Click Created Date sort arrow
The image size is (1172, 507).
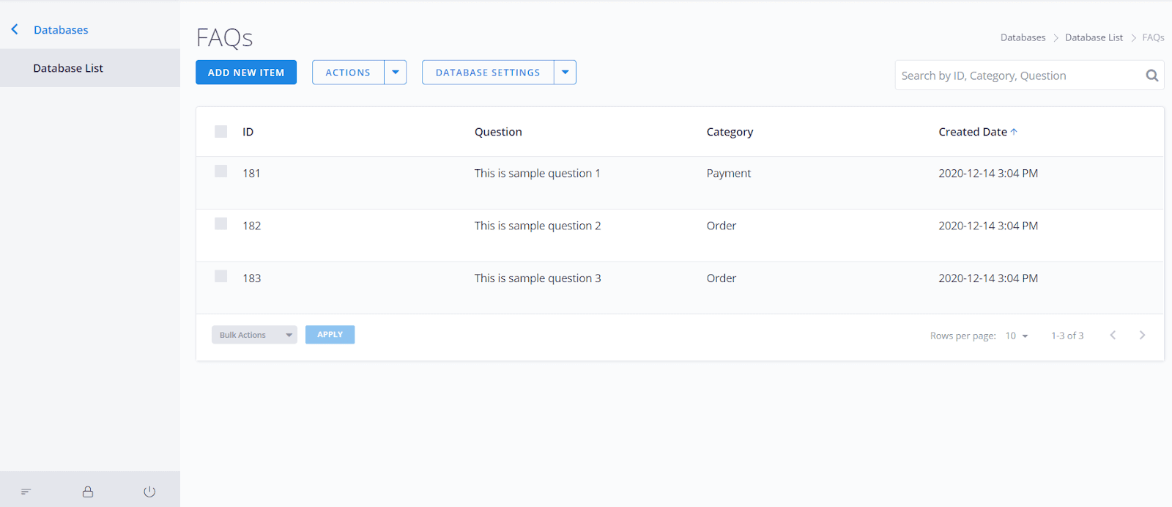[1014, 132]
